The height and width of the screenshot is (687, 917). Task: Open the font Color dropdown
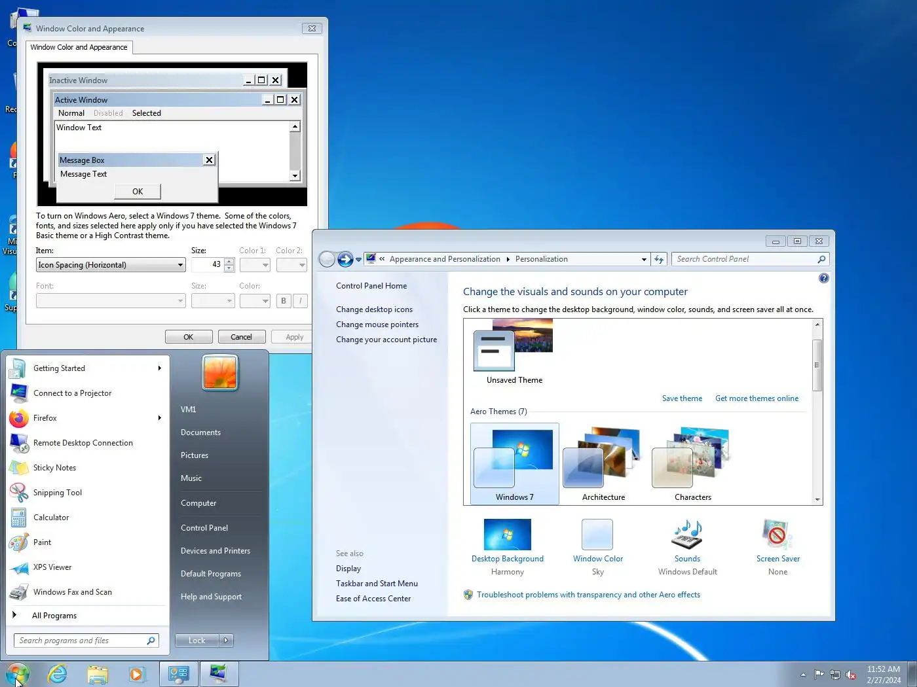[x=255, y=301]
